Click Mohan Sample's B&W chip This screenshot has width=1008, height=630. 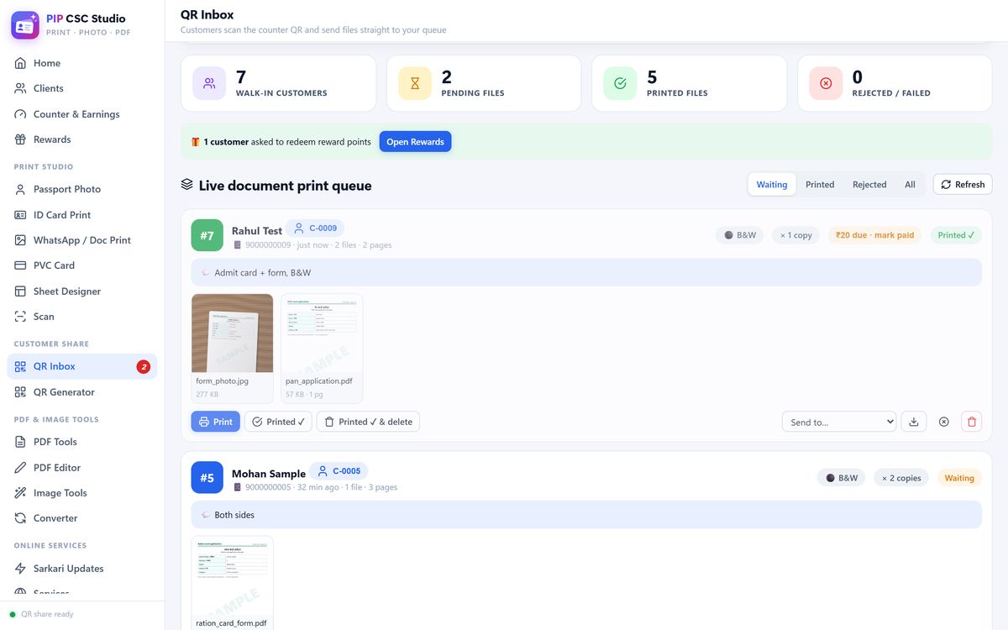(x=842, y=478)
